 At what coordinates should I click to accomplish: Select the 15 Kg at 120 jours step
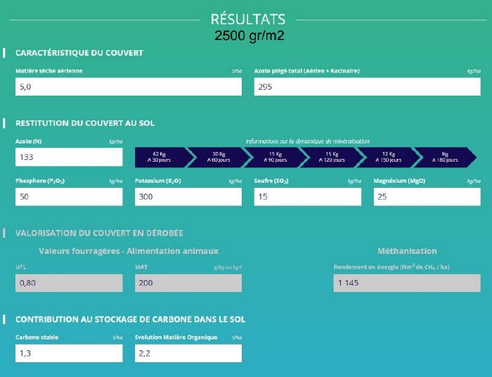coord(332,157)
